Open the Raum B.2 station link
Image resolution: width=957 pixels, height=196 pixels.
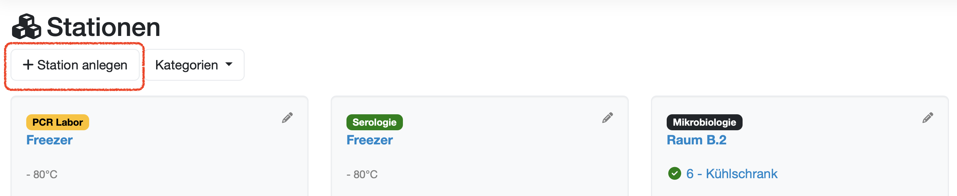tap(696, 140)
